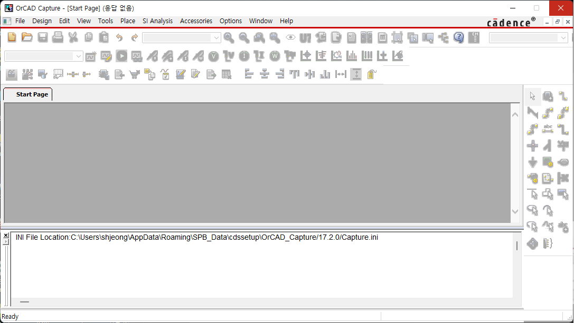This screenshot has height=323, width=574.
Task: Open the Options menu
Action: coord(231,21)
